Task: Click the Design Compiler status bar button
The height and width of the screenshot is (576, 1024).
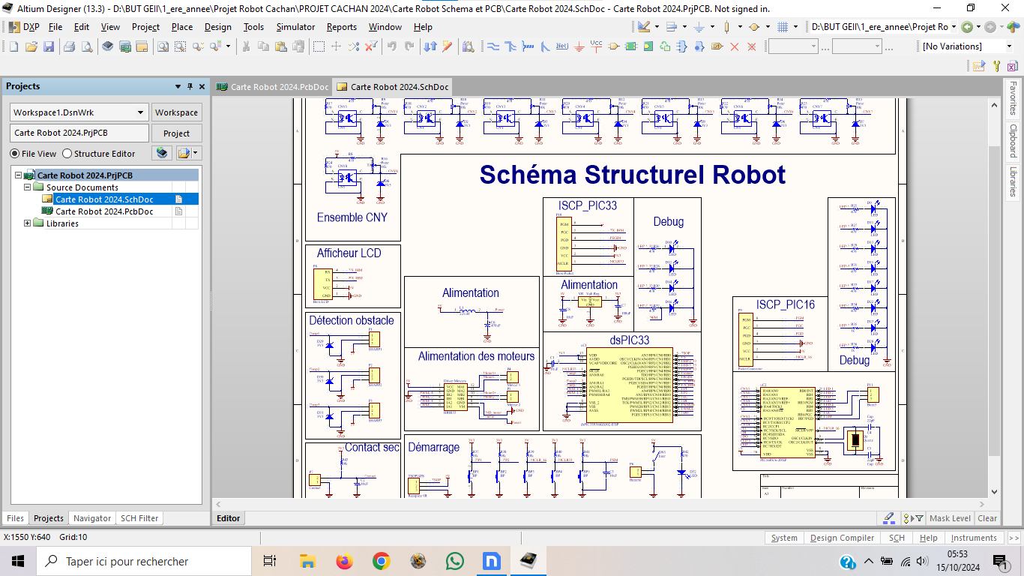Action: [x=842, y=538]
